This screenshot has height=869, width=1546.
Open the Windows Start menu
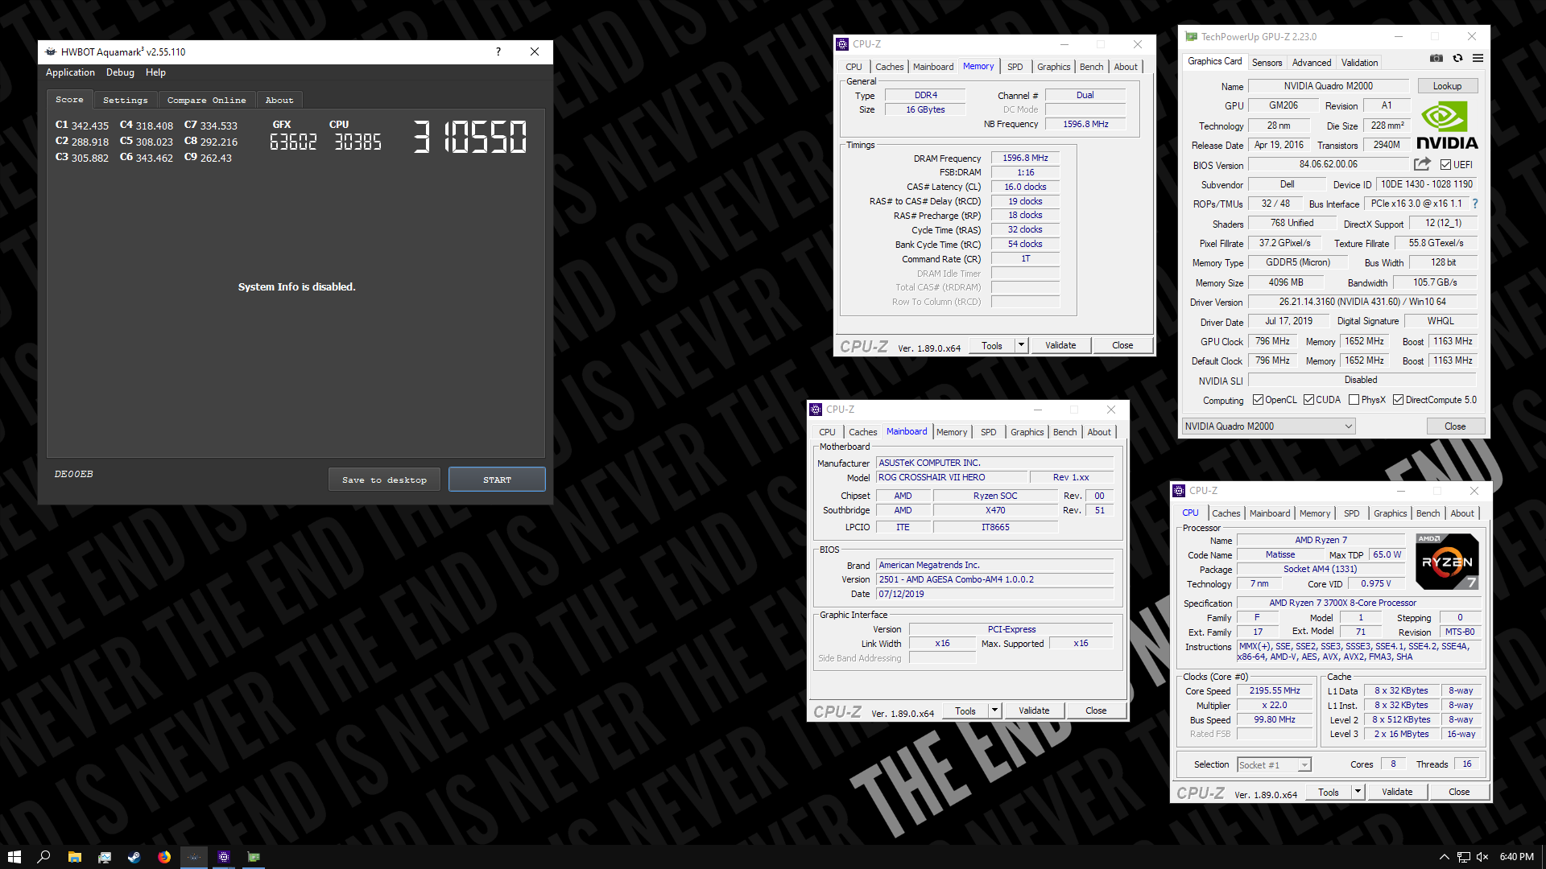(x=14, y=857)
